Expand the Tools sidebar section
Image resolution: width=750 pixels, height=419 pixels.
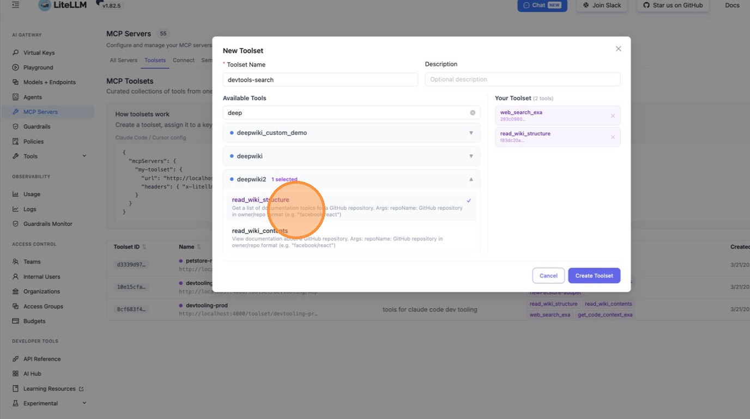[x=84, y=156]
